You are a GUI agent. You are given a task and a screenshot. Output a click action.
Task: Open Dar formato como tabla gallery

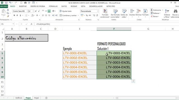click(x=115, y=13)
